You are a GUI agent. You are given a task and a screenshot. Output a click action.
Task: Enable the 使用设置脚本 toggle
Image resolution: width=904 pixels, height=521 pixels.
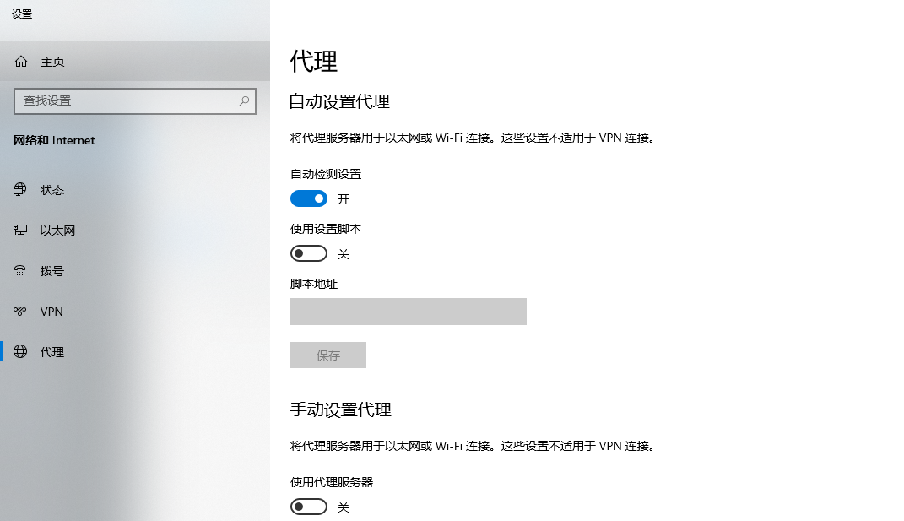coord(309,253)
